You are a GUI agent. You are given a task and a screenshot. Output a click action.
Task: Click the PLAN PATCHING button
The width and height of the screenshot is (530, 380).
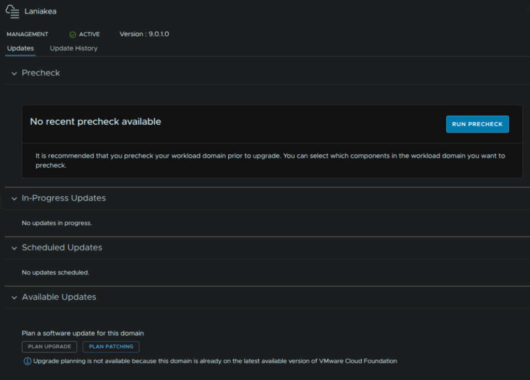pos(111,347)
